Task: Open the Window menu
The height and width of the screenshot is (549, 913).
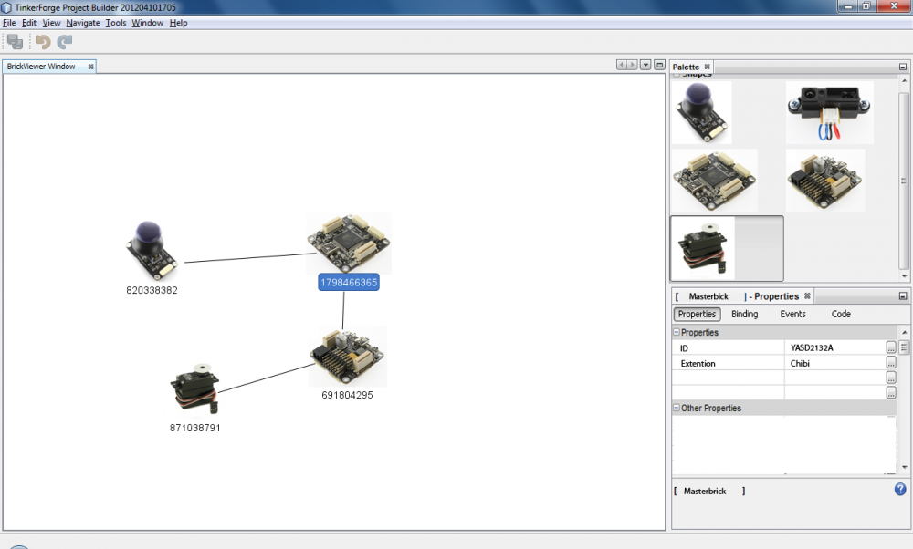Action: (147, 23)
